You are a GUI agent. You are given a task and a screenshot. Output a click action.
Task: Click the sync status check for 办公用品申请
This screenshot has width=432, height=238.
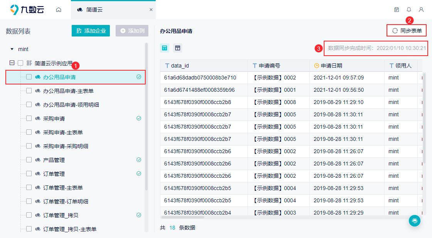139,77
